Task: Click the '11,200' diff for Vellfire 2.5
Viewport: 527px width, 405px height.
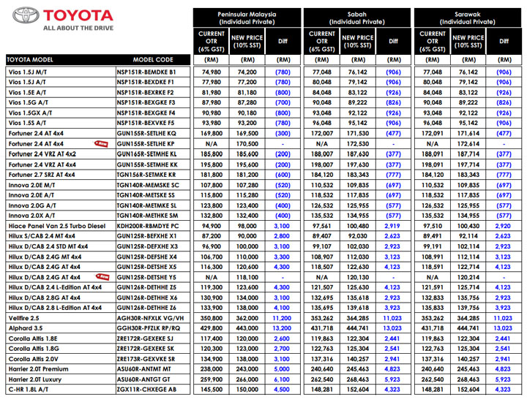Action: pyautogui.click(x=282, y=318)
